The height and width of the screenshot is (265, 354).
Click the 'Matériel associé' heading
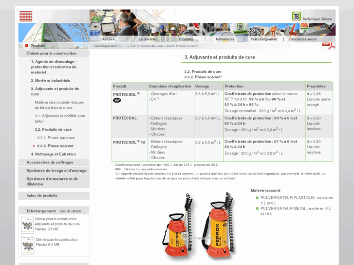coord(265,190)
